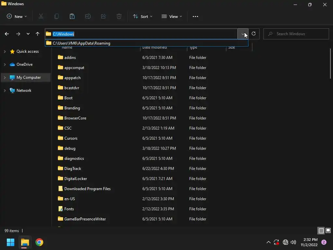The image size is (333, 250).
Task: Select the apppatch folder
Action: point(73,77)
